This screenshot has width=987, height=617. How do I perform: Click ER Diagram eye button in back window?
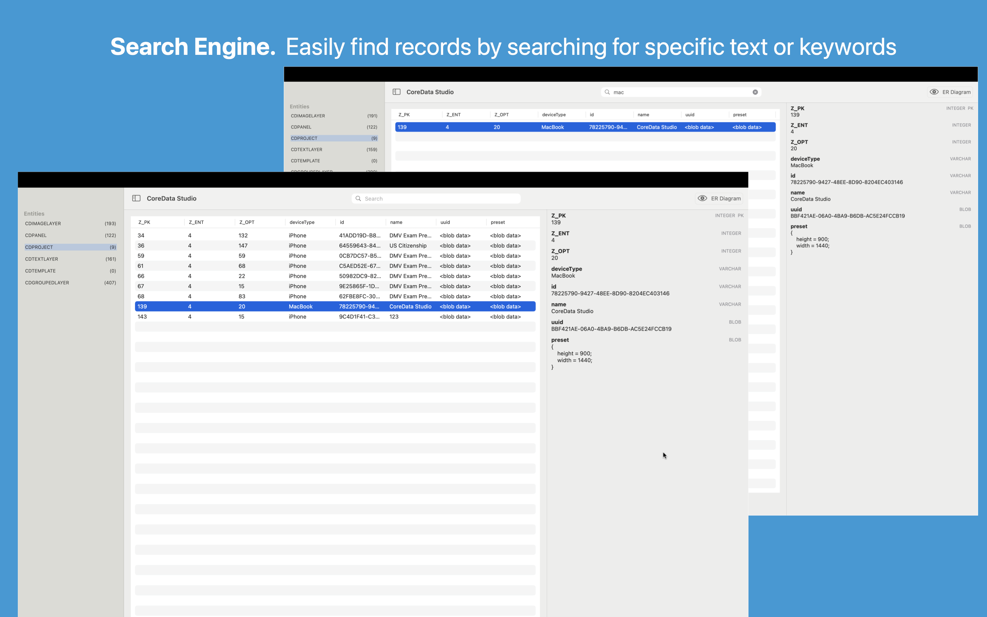(x=950, y=92)
